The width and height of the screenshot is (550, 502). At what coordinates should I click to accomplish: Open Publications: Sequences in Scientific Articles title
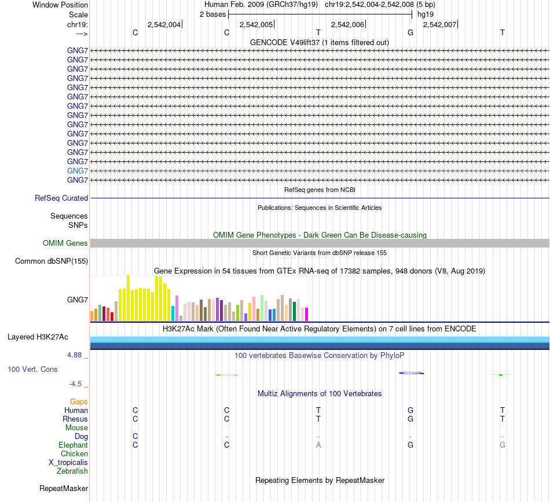pos(320,208)
